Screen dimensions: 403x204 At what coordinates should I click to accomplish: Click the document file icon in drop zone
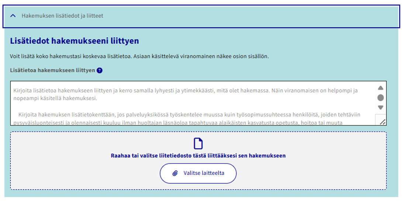[x=198, y=144]
